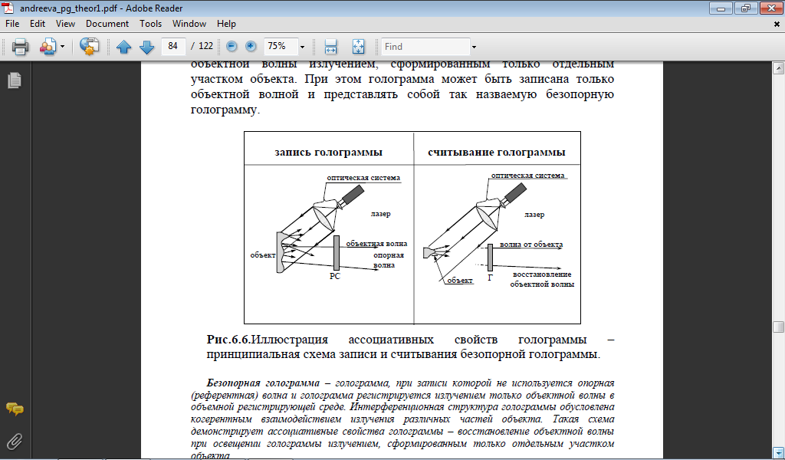This screenshot has height=460, width=785.
Task: Click the label 'объектная волна' in left diagram
Action: 376,244
